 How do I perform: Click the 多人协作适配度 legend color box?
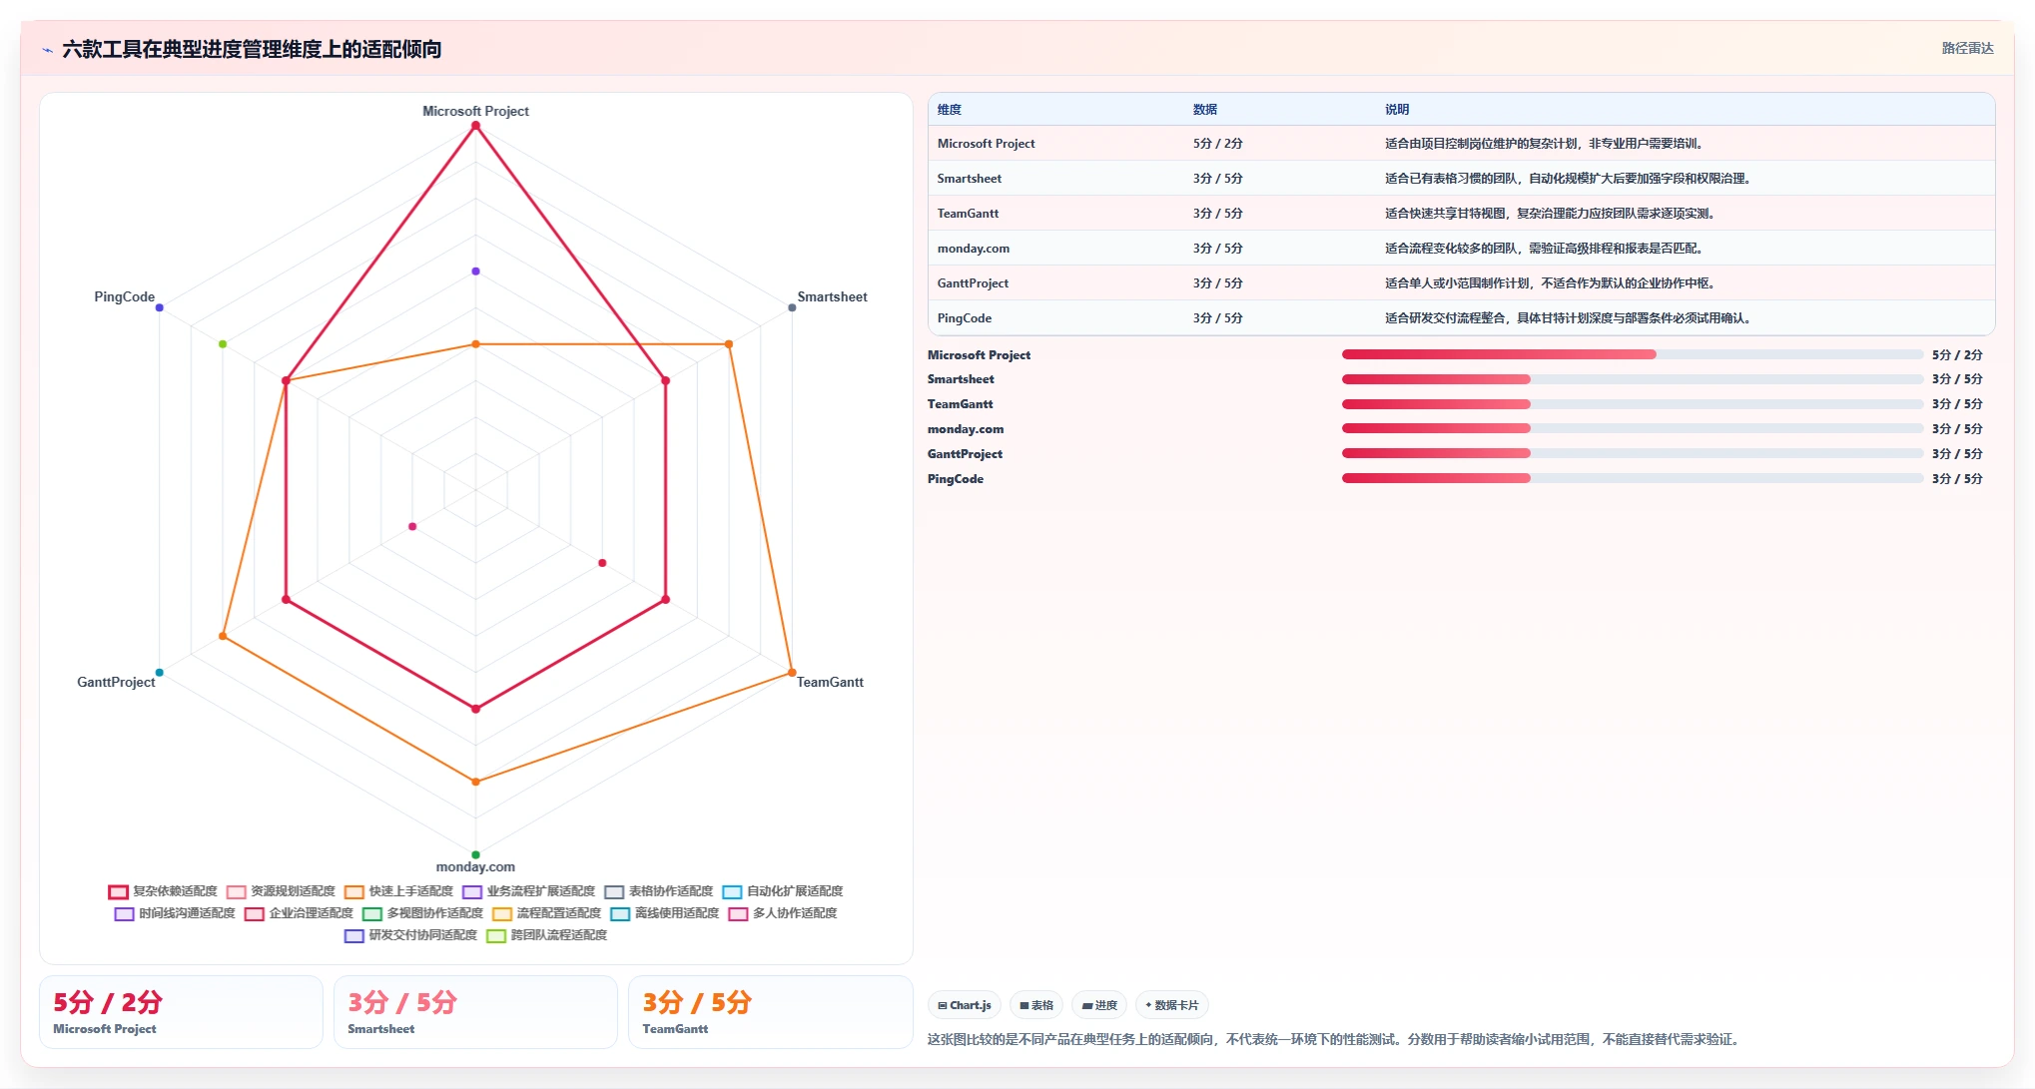click(x=738, y=913)
